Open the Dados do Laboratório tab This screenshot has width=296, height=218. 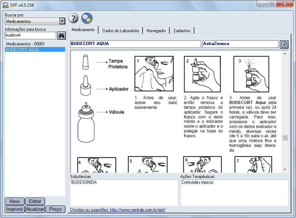click(121, 30)
